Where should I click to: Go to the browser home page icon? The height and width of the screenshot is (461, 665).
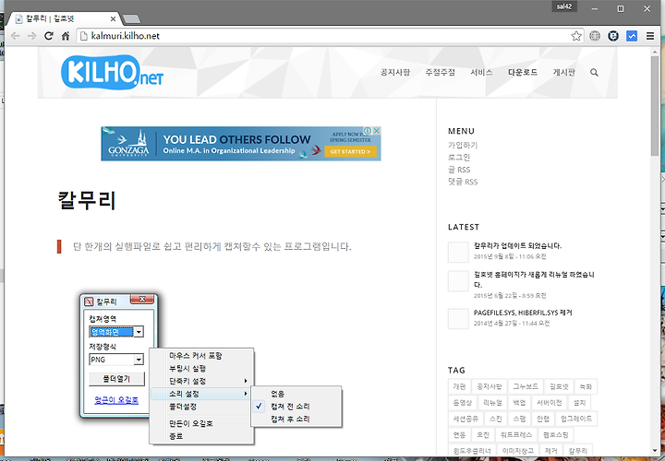66,36
